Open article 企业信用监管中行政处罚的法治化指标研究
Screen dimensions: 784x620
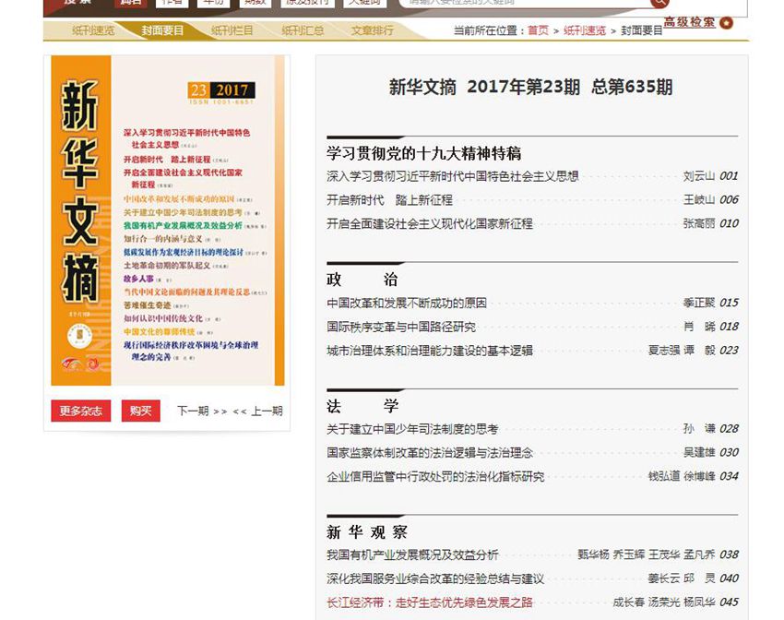pos(435,476)
